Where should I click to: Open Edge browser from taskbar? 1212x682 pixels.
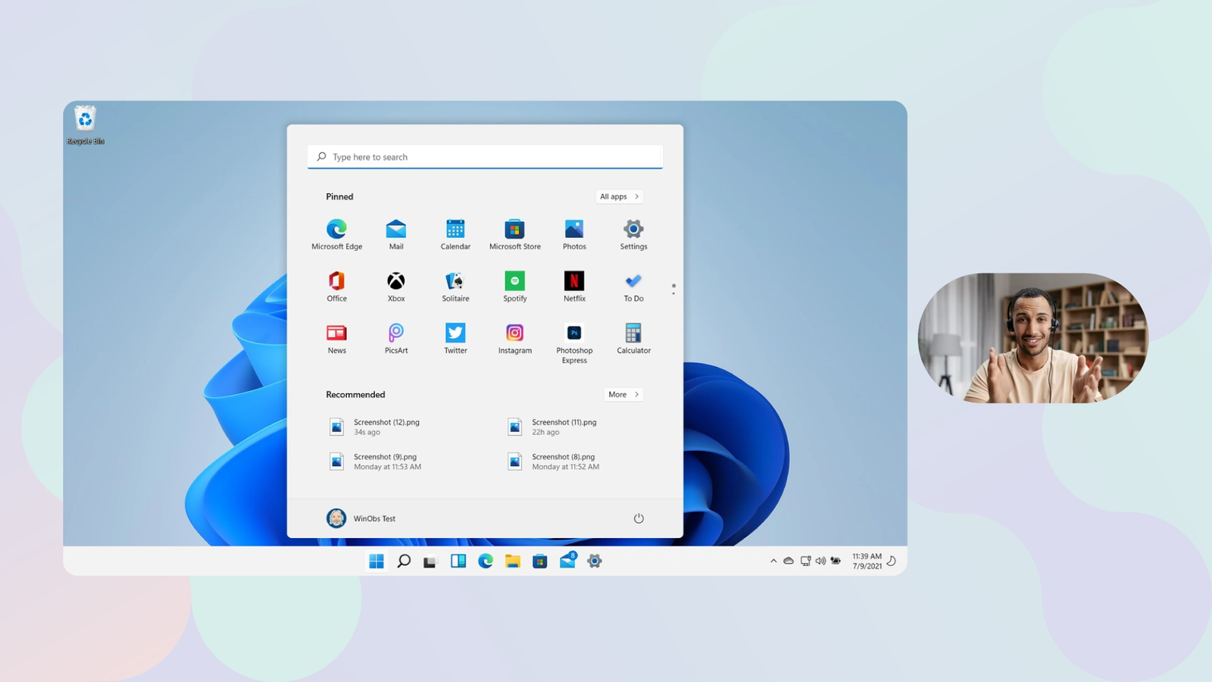pos(486,561)
